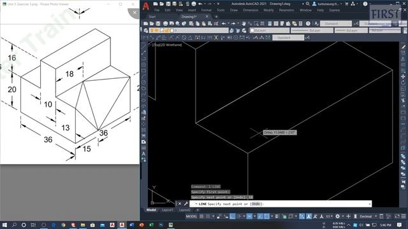
Task: Open the status bar customization menu icon
Action: pos(404,216)
